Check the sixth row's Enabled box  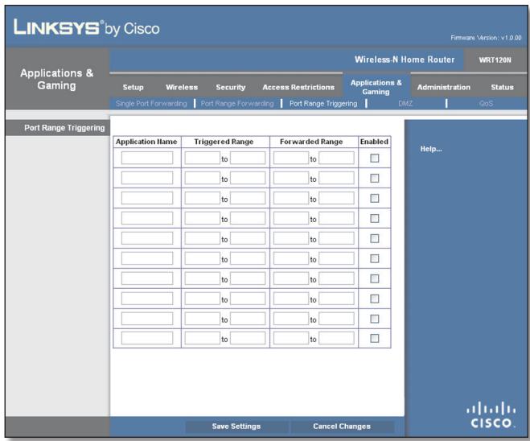375,258
